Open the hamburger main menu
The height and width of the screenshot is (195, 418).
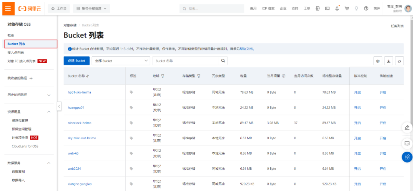point(8,9)
